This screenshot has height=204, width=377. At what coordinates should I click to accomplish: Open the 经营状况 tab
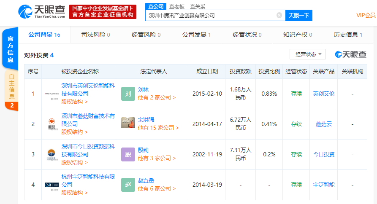point(247,35)
